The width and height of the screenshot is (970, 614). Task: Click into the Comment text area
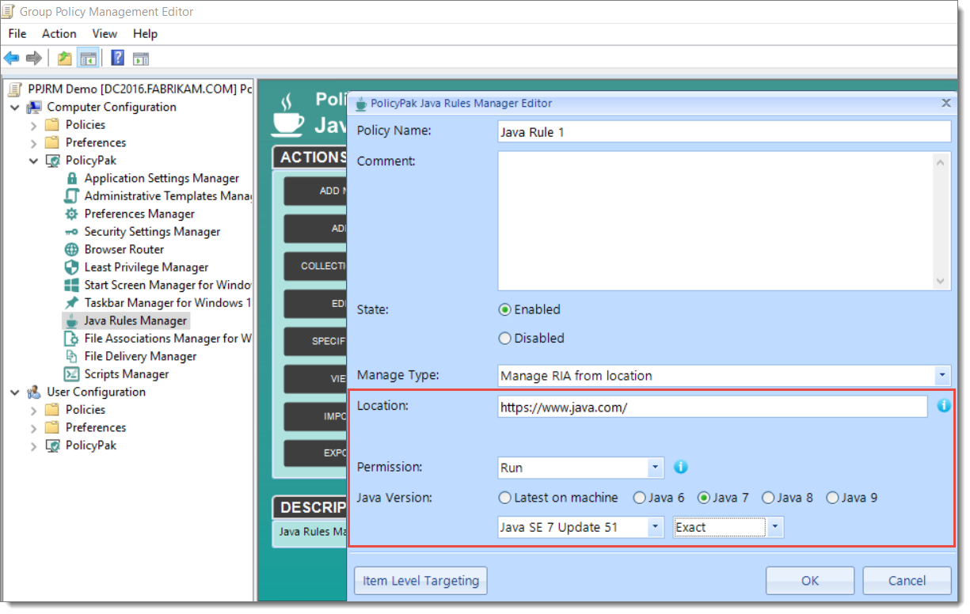[716, 222]
